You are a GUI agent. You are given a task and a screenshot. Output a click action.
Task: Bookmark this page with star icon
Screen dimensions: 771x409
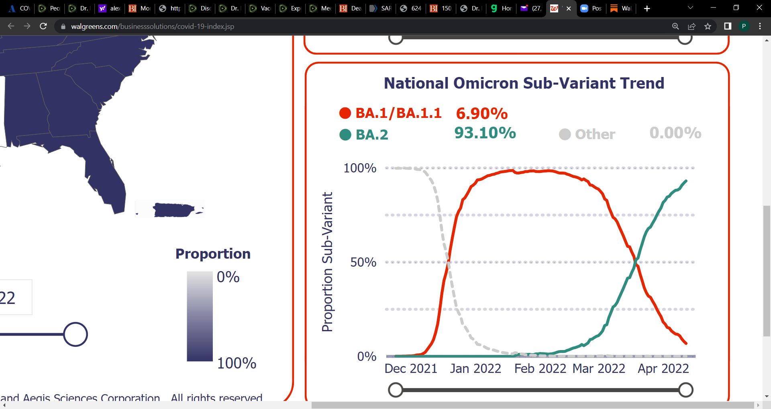point(708,26)
